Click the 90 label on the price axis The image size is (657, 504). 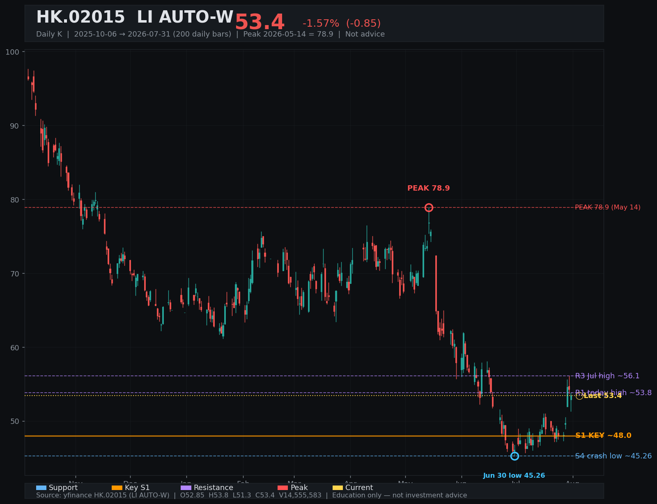click(14, 126)
